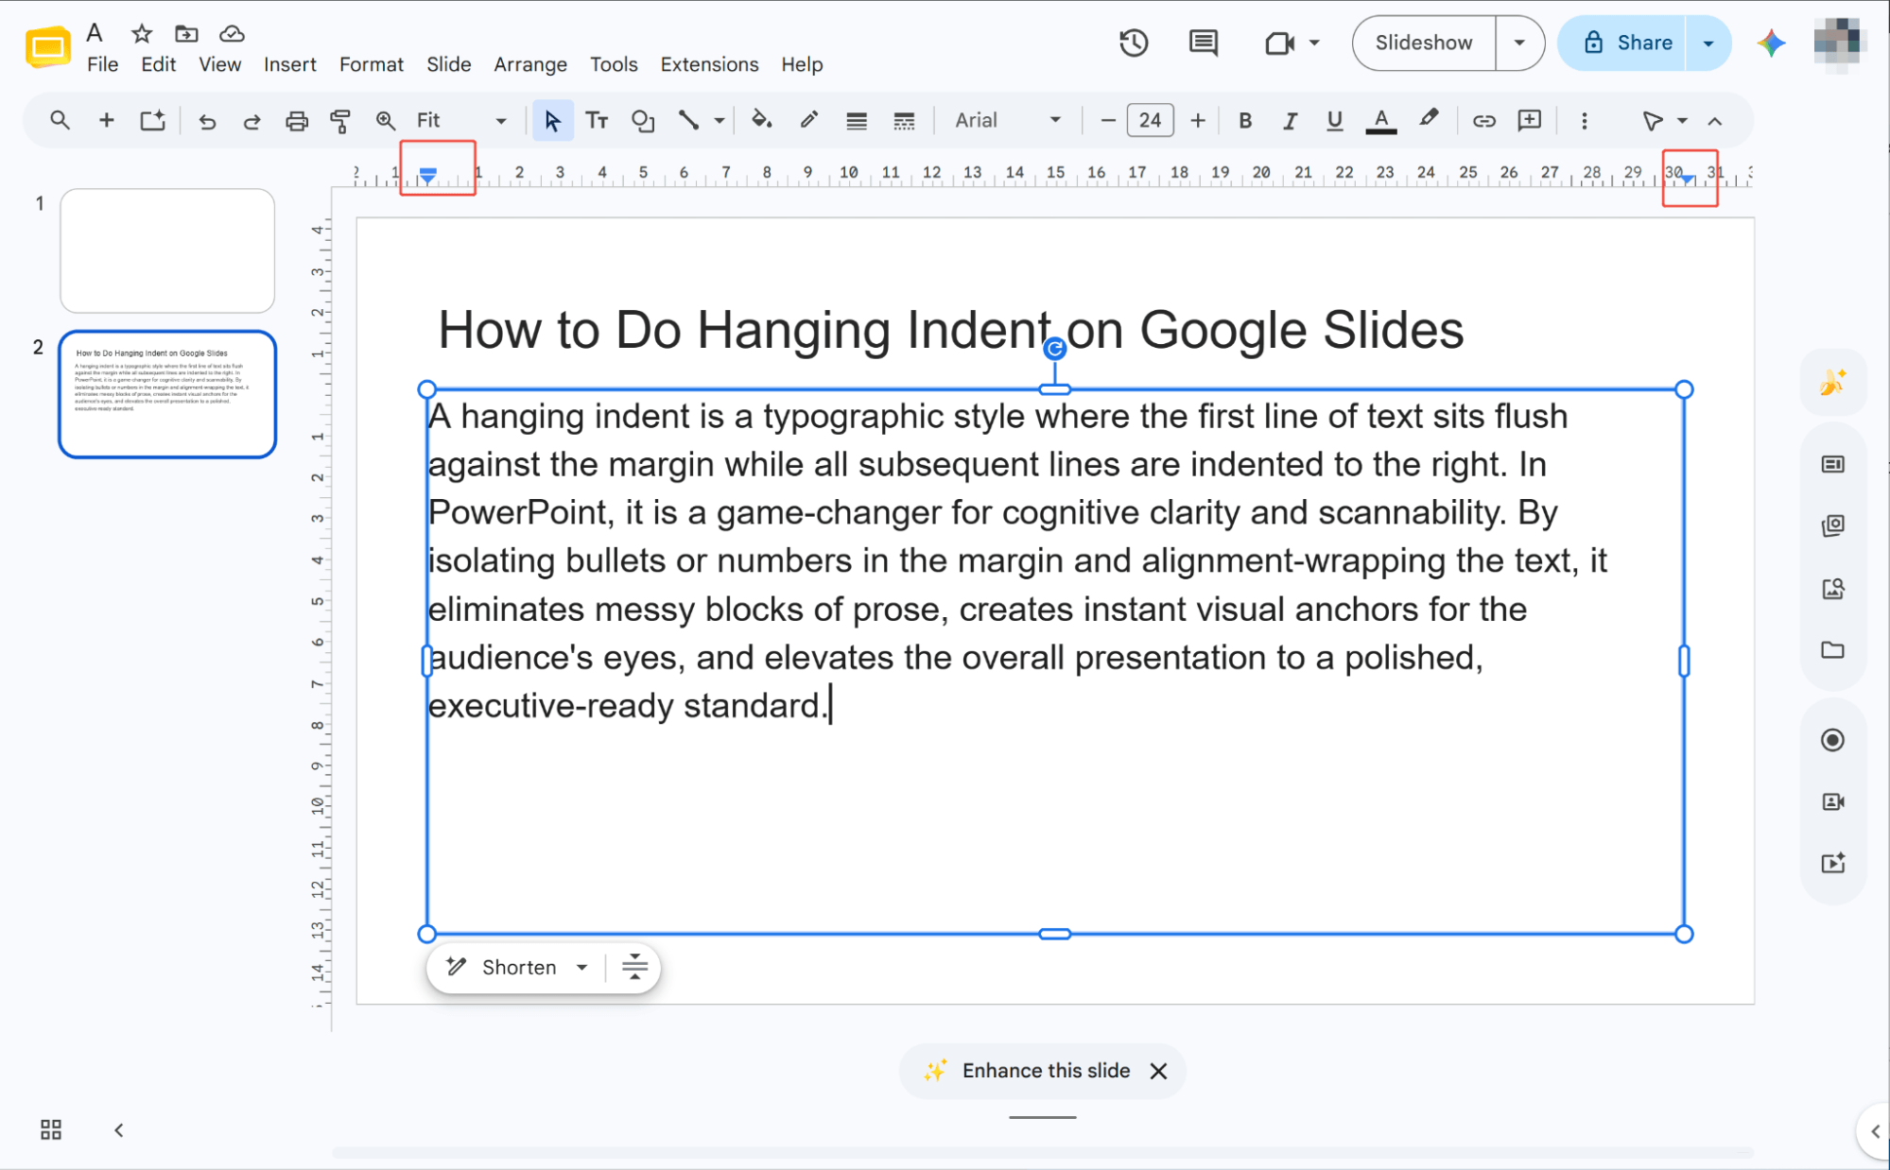Click the move to folder icon
Image resolution: width=1890 pixels, height=1170 pixels.
[x=186, y=34]
